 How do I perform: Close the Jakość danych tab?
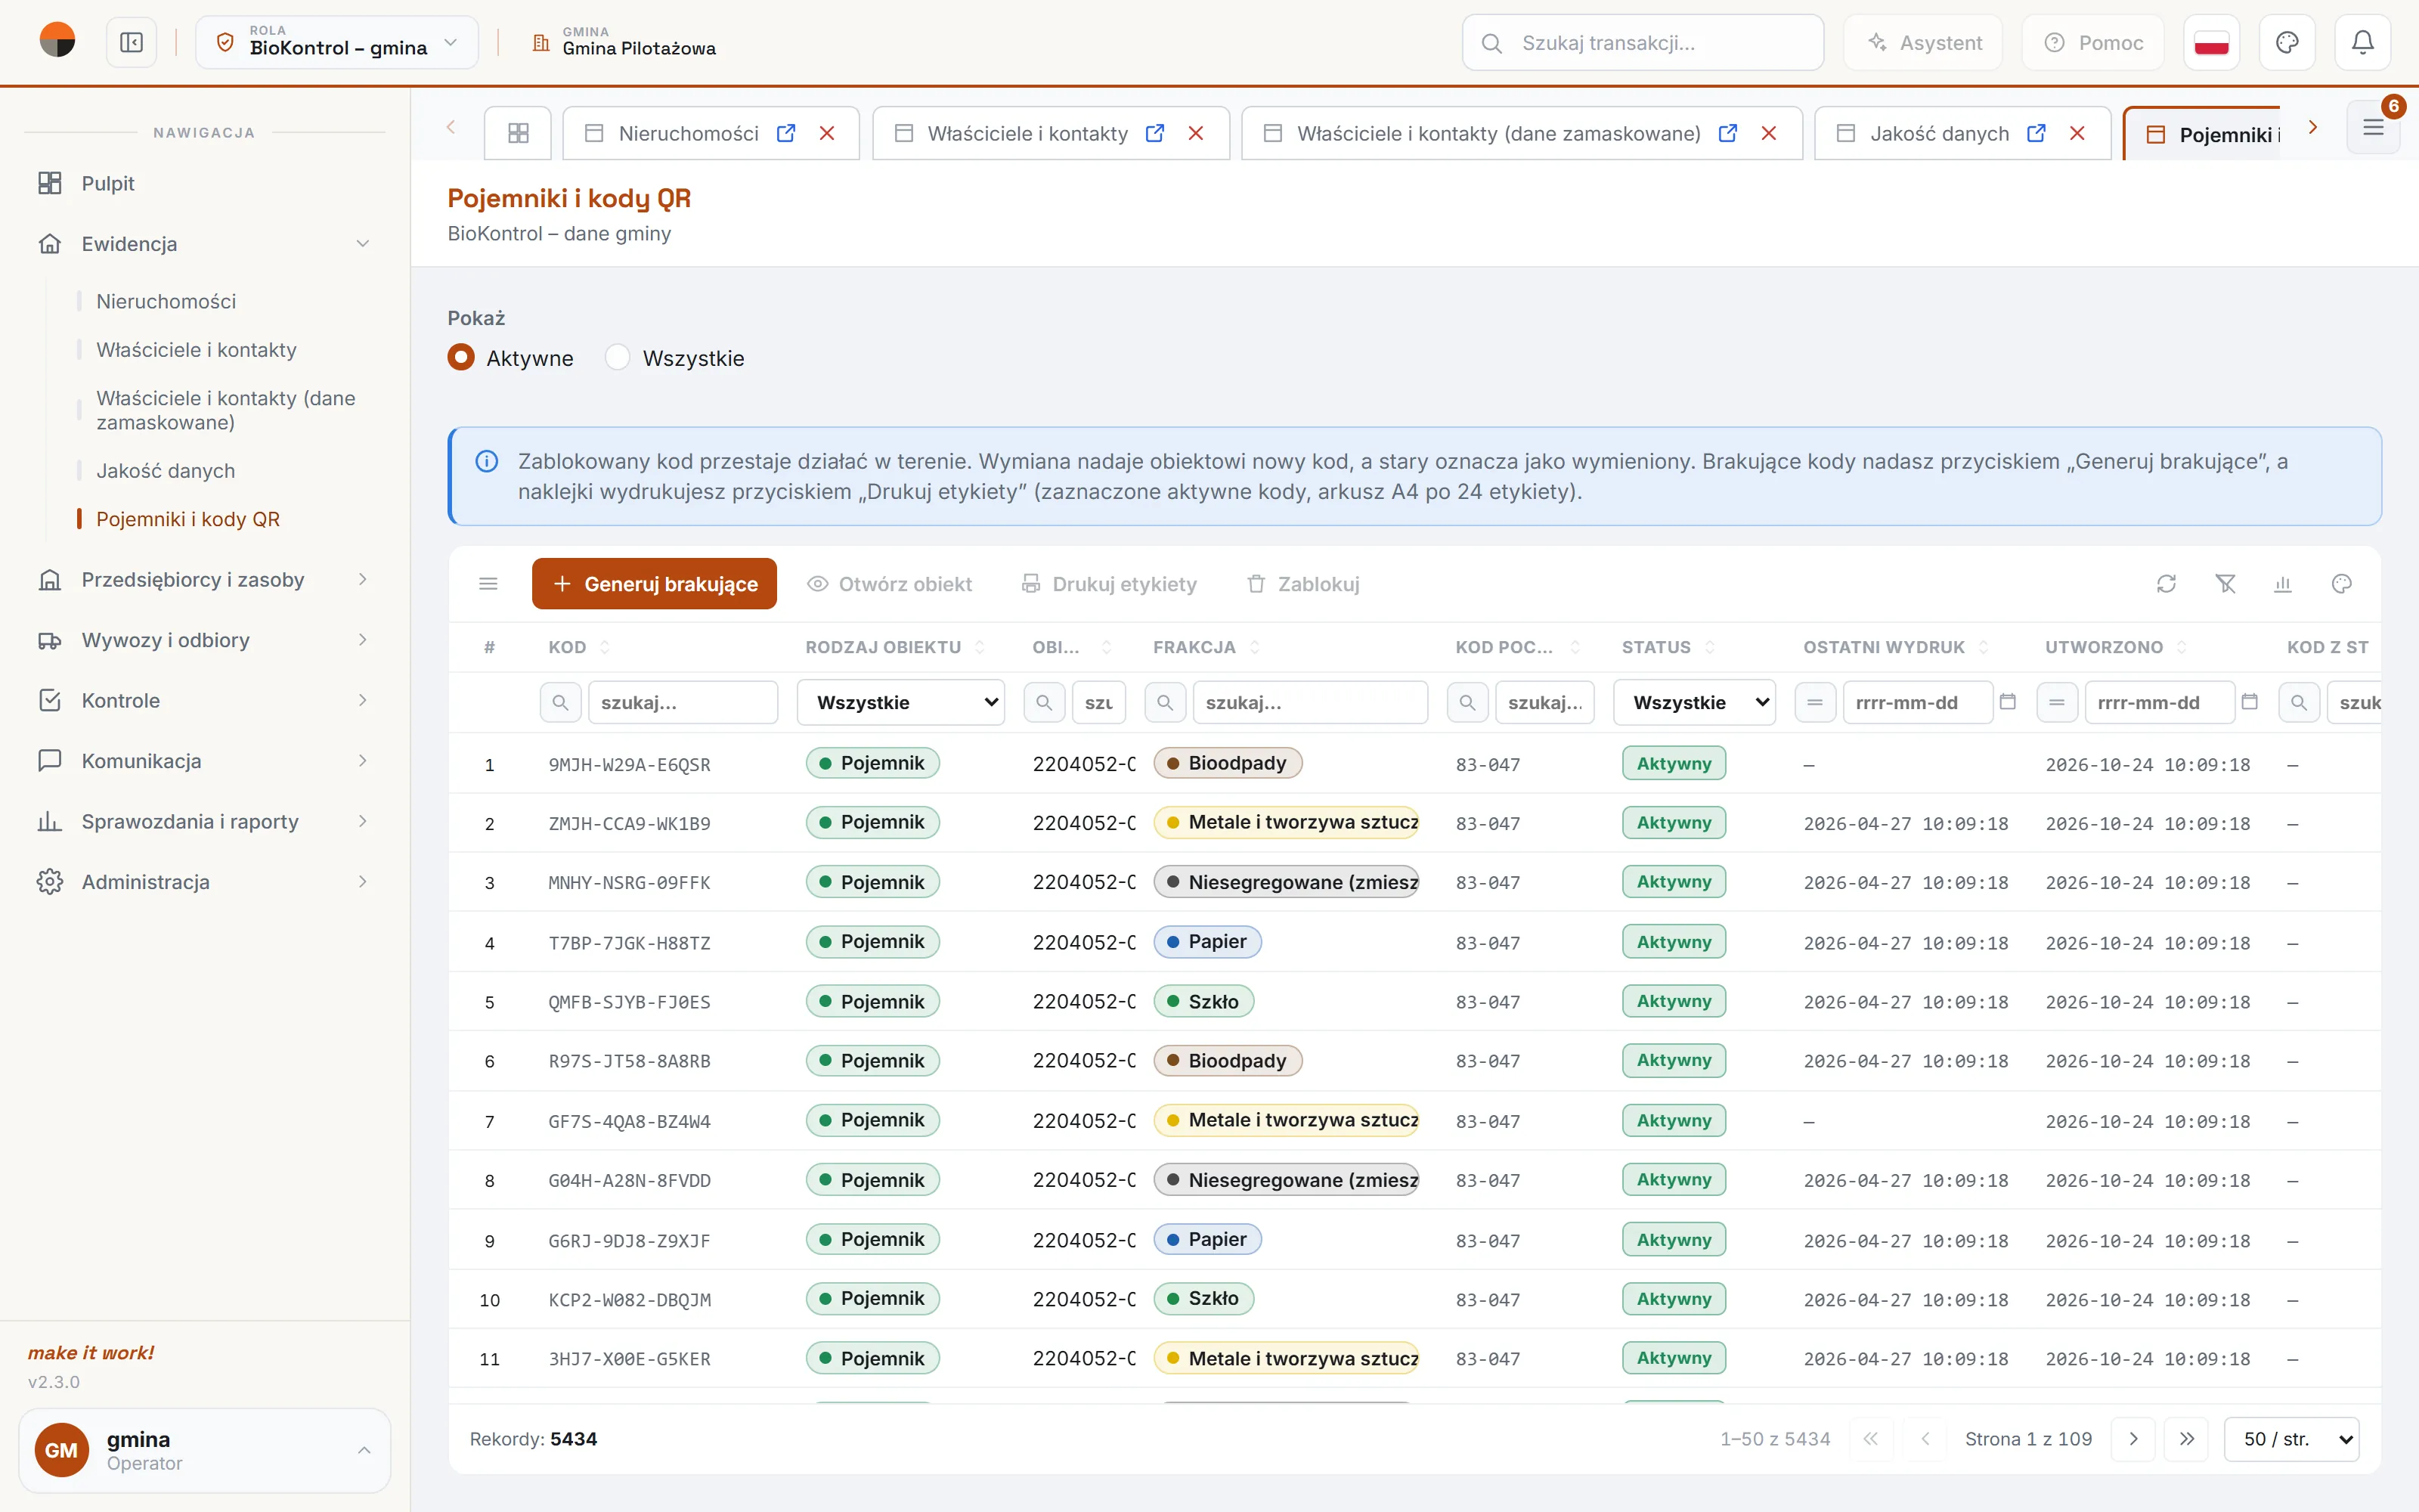click(2077, 133)
